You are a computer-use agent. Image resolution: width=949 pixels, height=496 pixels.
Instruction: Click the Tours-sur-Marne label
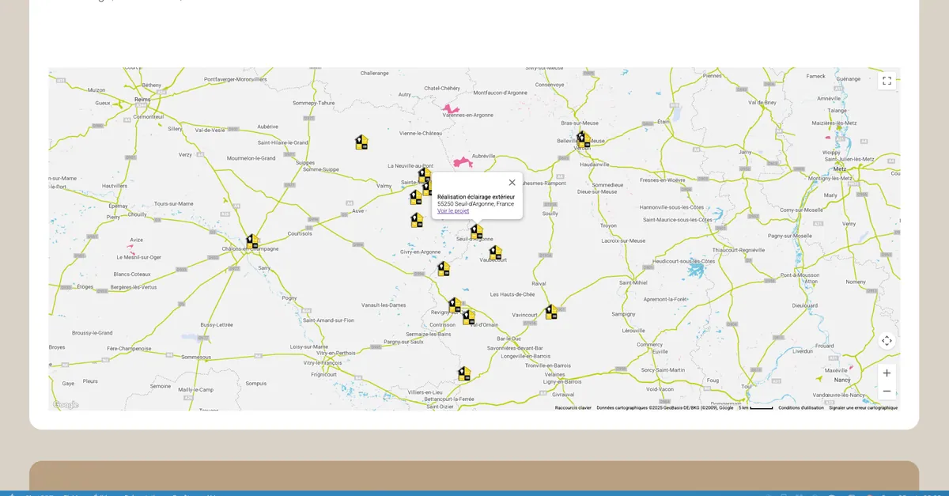pyautogui.click(x=174, y=203)
